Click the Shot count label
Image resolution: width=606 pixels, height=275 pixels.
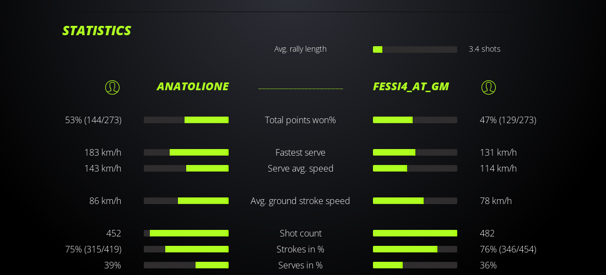[x=300, y=233]
